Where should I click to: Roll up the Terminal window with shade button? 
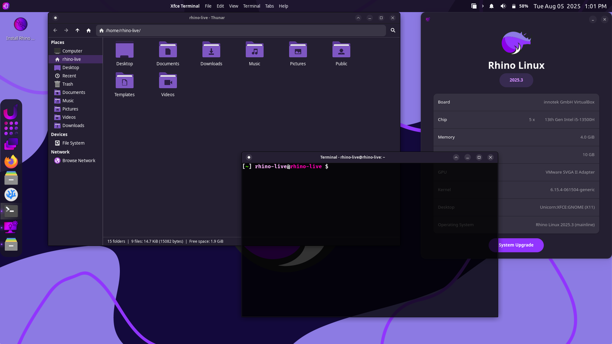(456, 157)
